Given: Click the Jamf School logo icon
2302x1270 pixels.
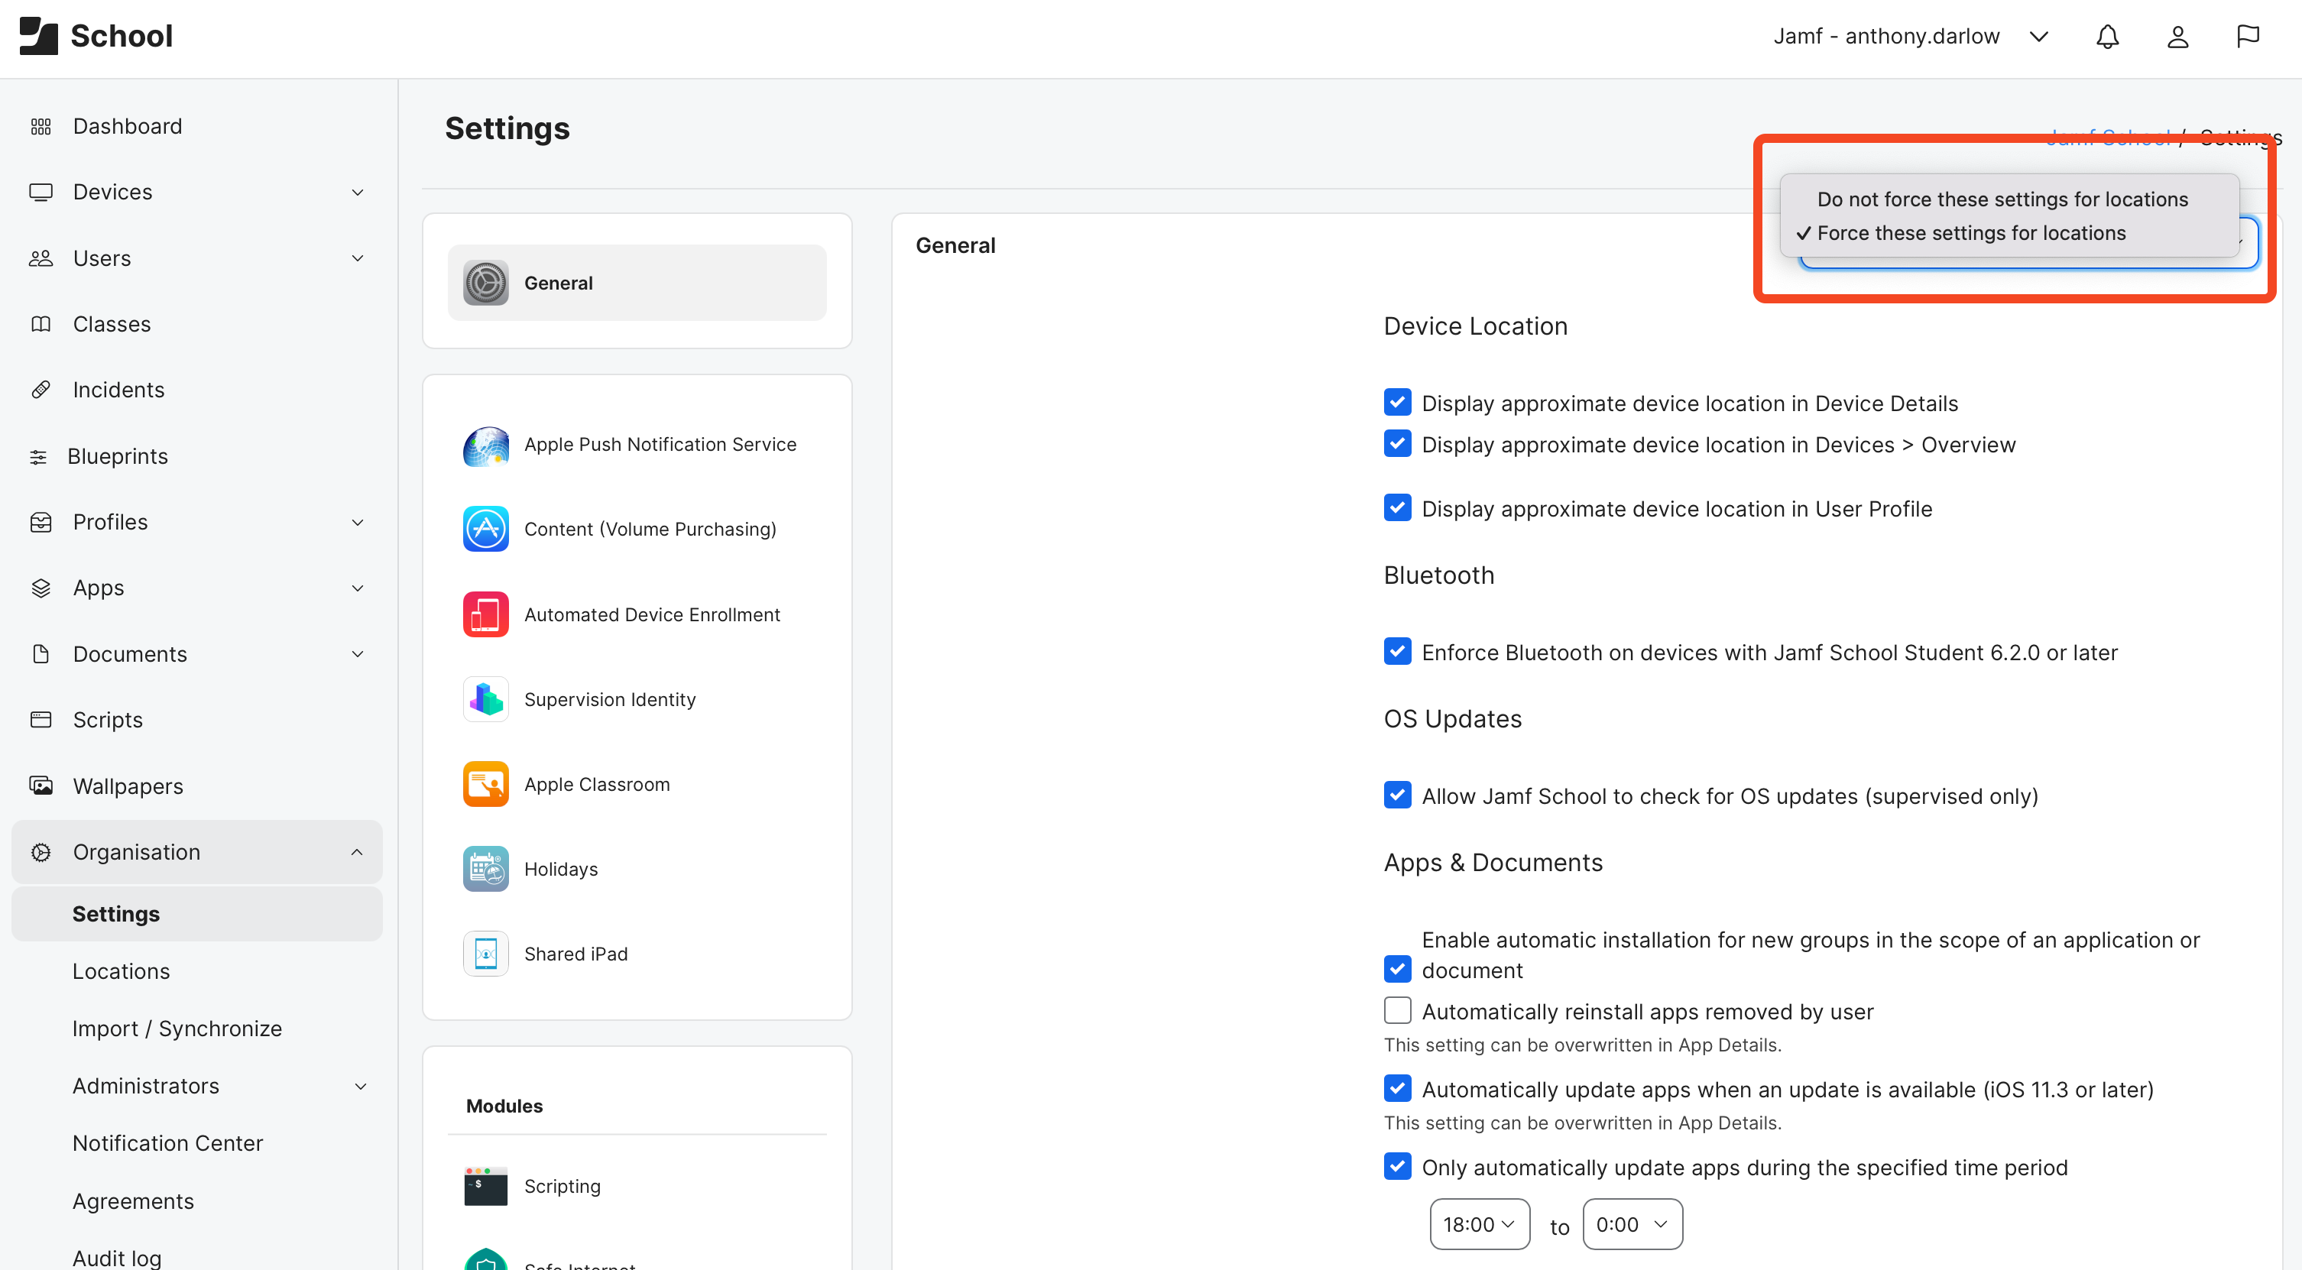Looking at the screenshot, I should pyautogui.click(x=38, y=36).
